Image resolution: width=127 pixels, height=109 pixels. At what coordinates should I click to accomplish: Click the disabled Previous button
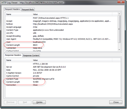tap(10, 102)
